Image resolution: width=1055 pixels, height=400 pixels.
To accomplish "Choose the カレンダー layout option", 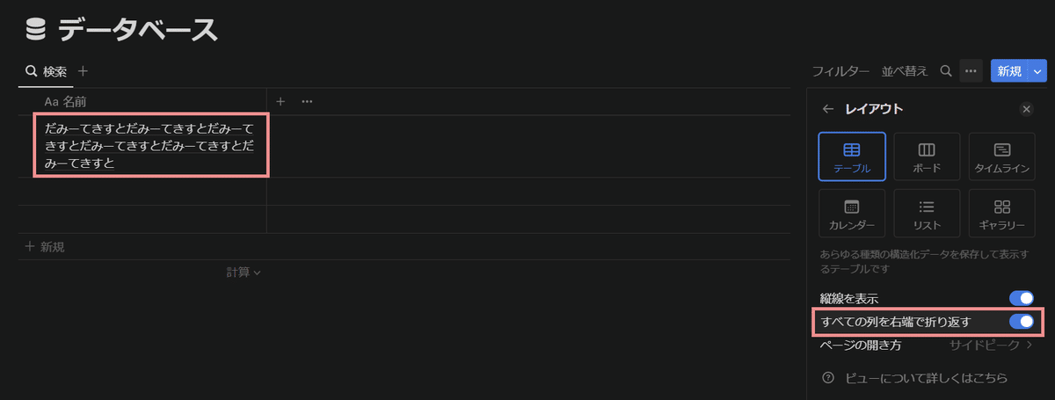I will 851,214.
